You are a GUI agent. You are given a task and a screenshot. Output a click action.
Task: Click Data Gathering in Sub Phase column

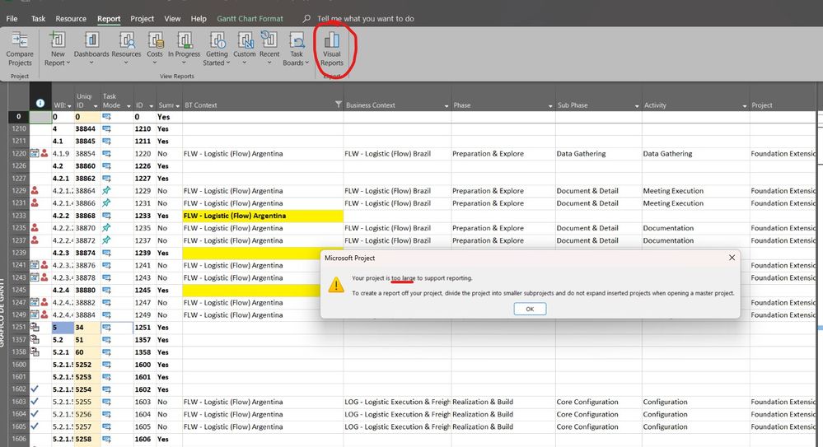[581, 154]
